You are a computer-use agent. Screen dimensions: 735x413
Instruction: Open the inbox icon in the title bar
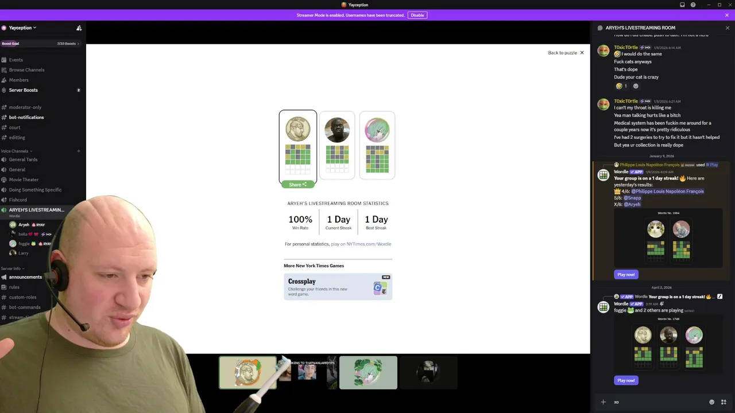click(682, 5)
